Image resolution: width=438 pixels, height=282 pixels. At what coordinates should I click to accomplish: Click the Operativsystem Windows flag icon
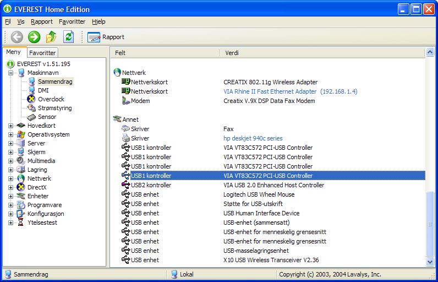point(21,134)
